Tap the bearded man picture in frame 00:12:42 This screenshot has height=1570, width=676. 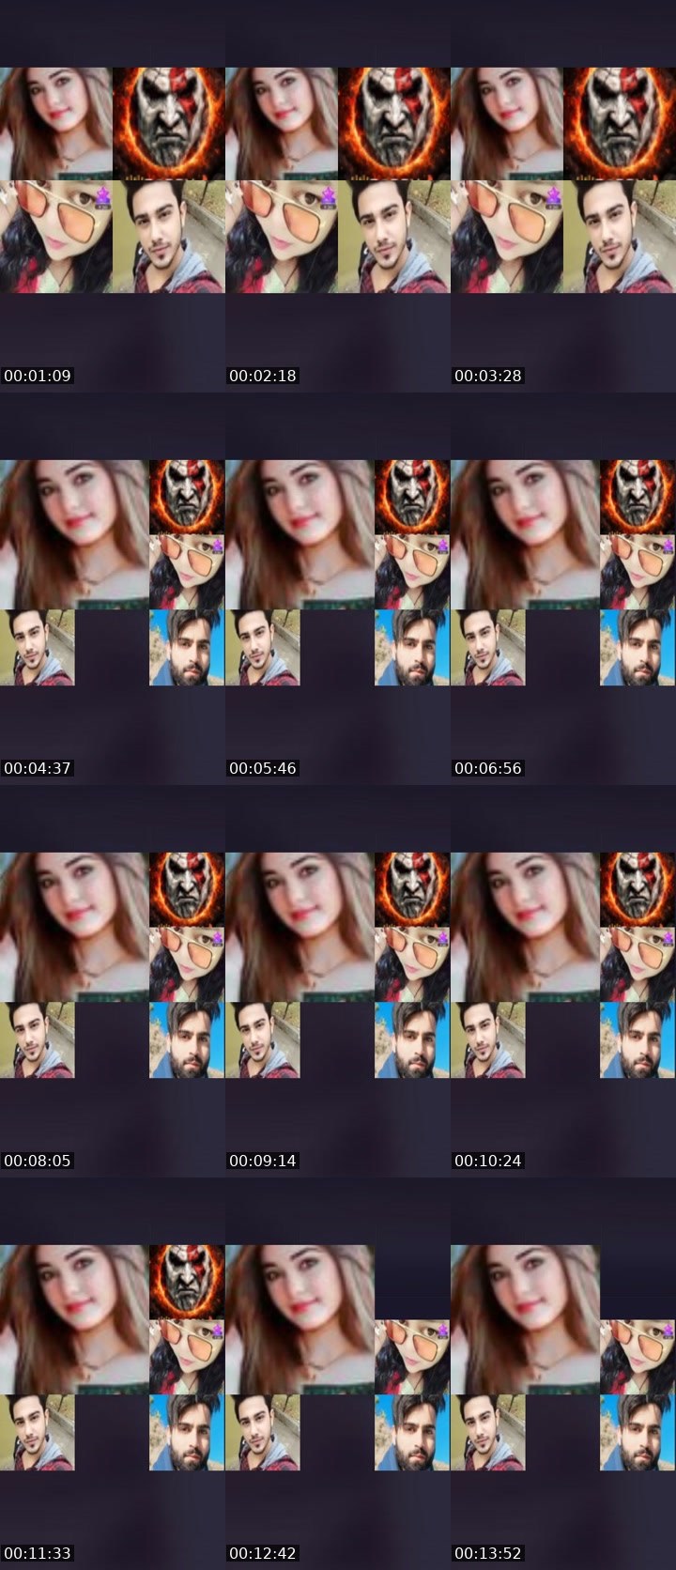pos(413,1432)
